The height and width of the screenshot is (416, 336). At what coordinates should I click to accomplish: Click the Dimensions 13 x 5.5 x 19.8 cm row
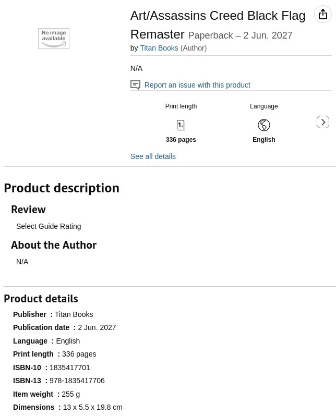68,407
